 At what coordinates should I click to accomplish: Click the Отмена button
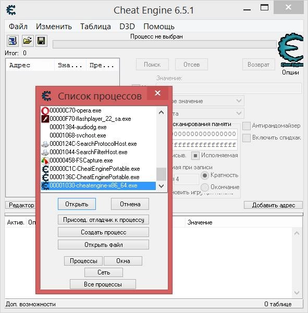(130, 204)
